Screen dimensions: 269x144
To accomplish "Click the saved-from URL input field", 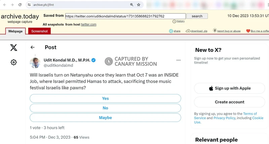I will pyautogui.click(x=125, y=16).
